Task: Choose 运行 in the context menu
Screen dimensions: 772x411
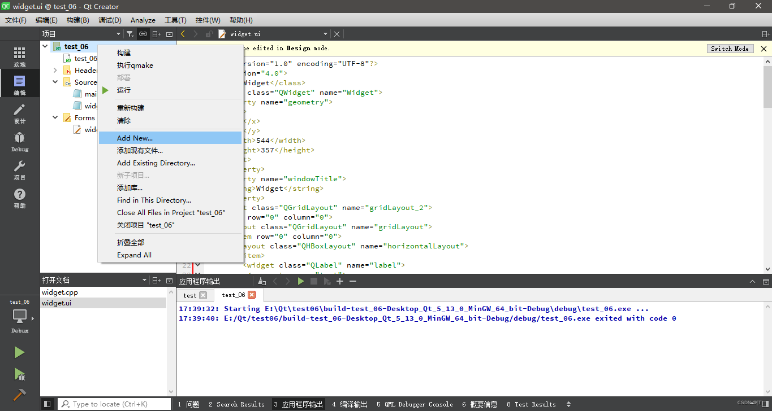Action: [170, 90]
